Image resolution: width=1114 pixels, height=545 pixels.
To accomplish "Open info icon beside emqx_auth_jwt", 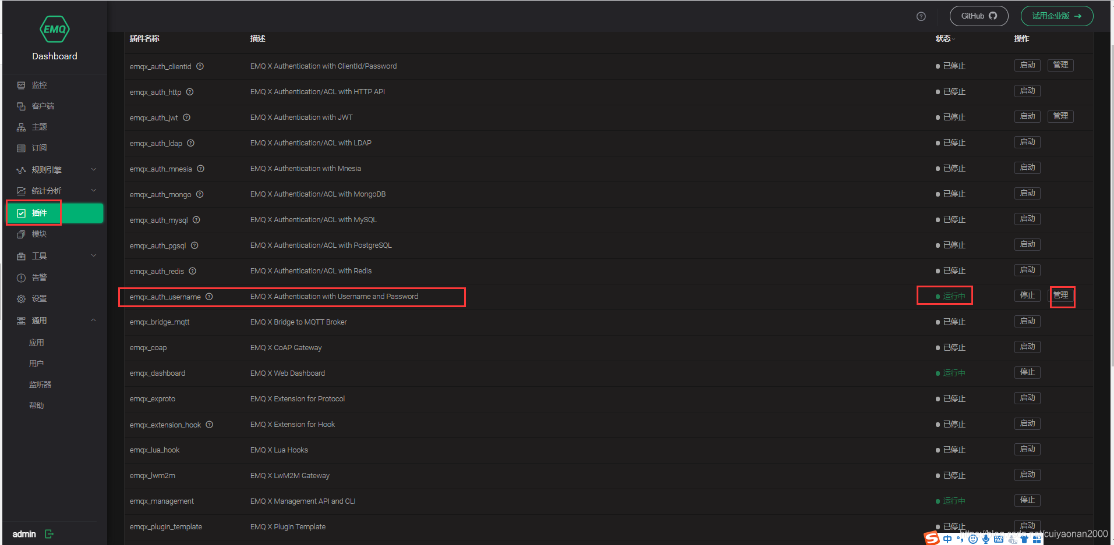I will click(186, 117).
